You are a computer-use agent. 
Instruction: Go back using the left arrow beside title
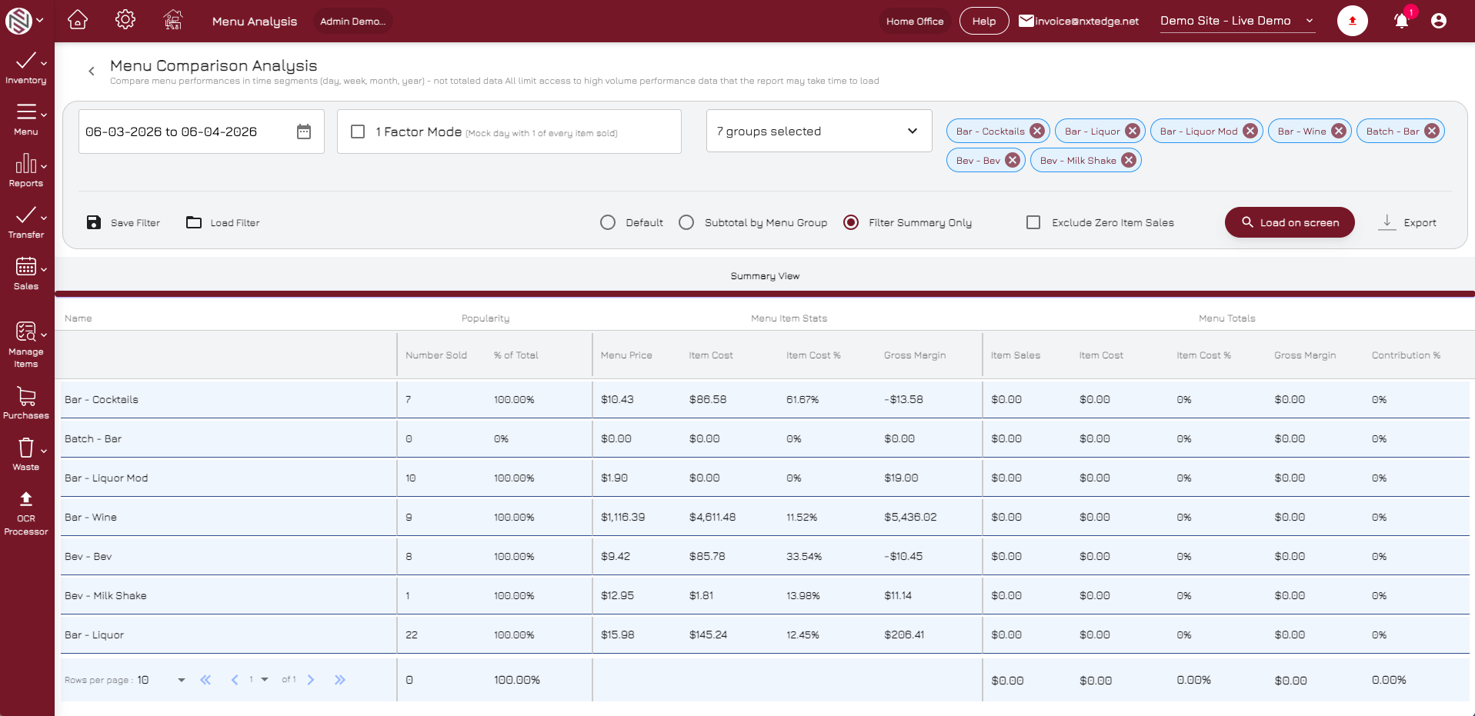tap(92, 71)
